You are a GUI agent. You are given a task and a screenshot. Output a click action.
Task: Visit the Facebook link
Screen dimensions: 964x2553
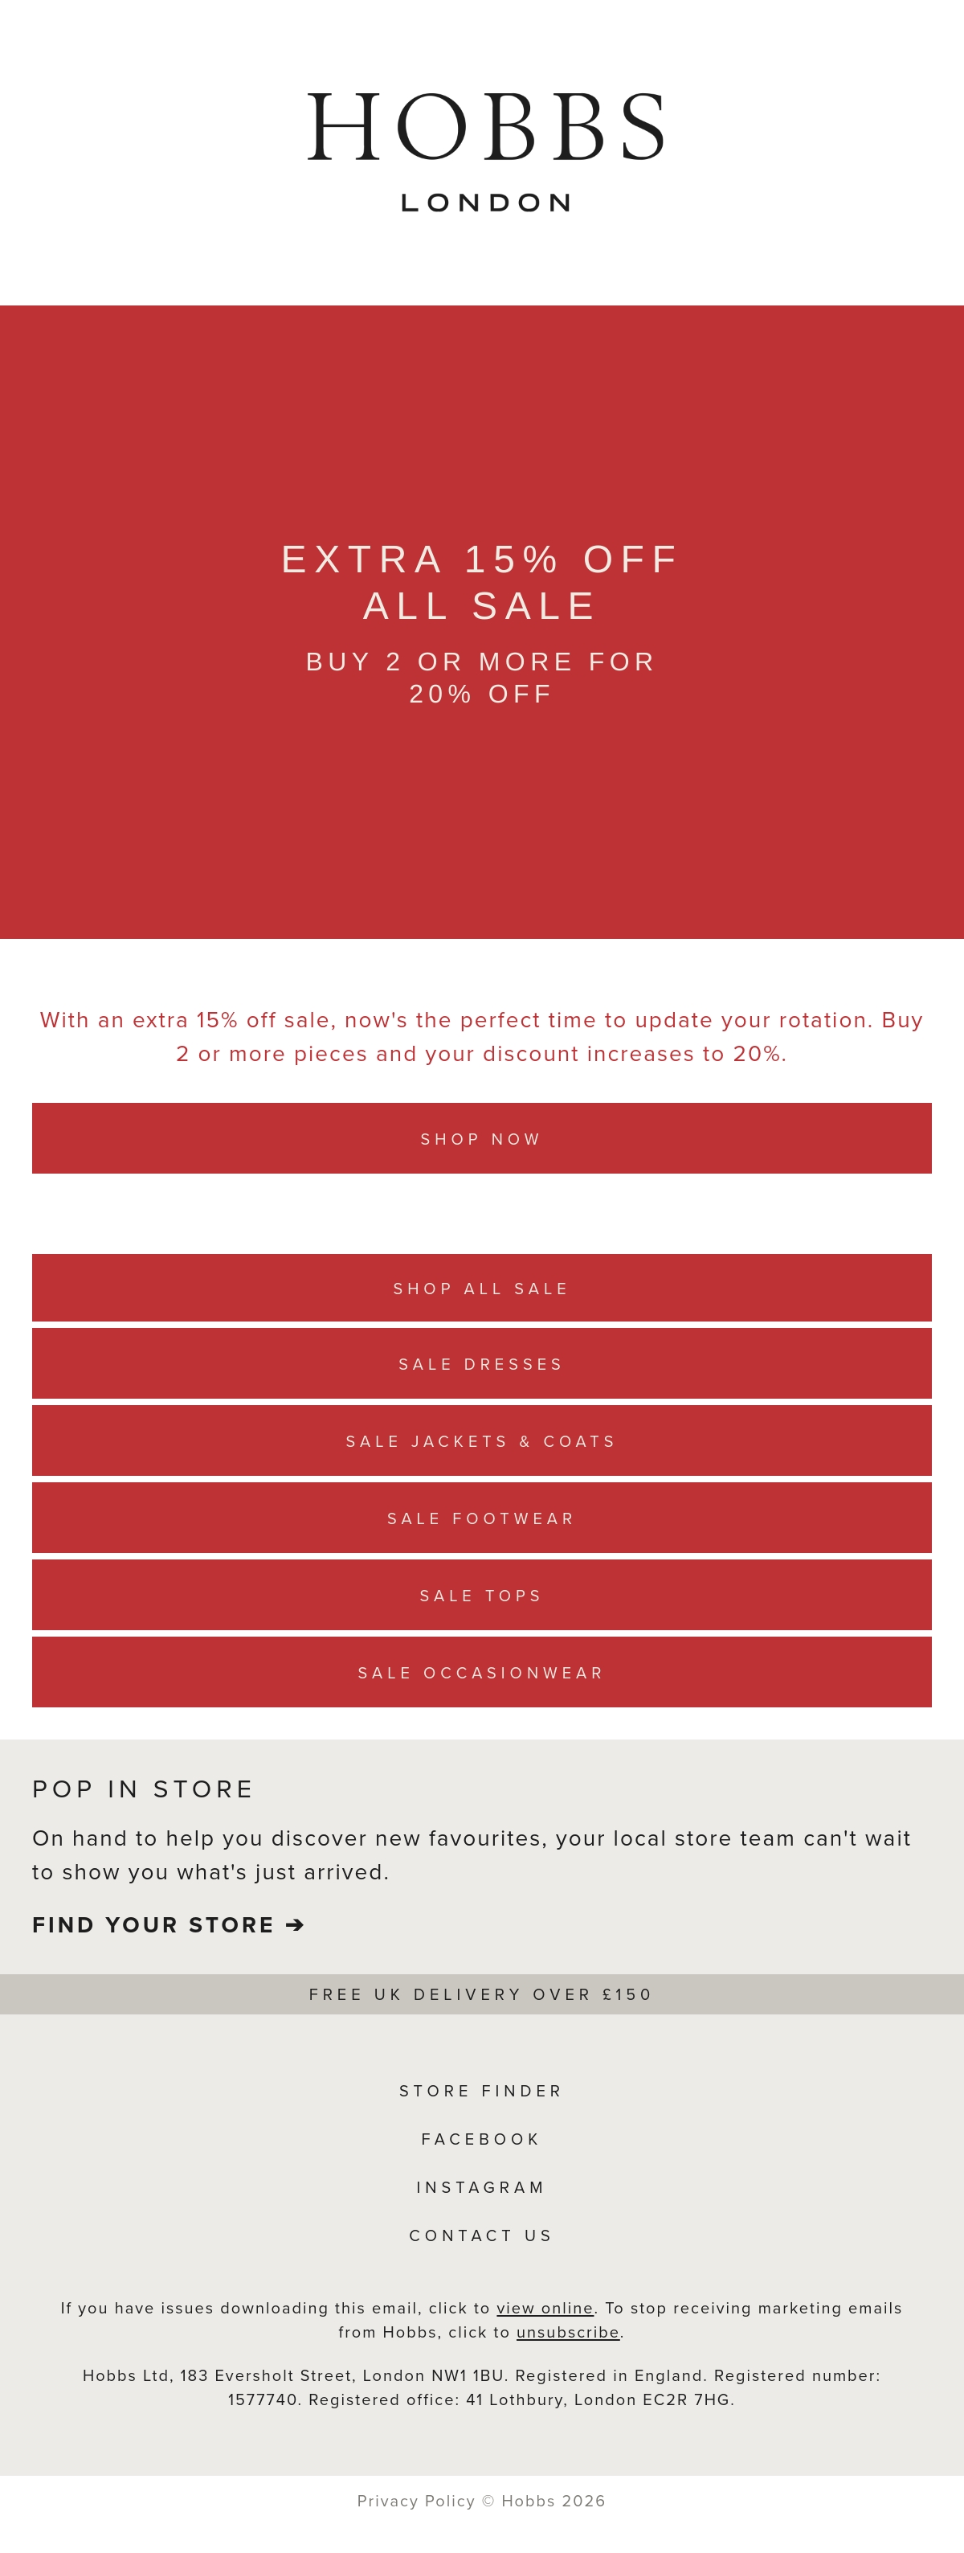pos(481,2140)
